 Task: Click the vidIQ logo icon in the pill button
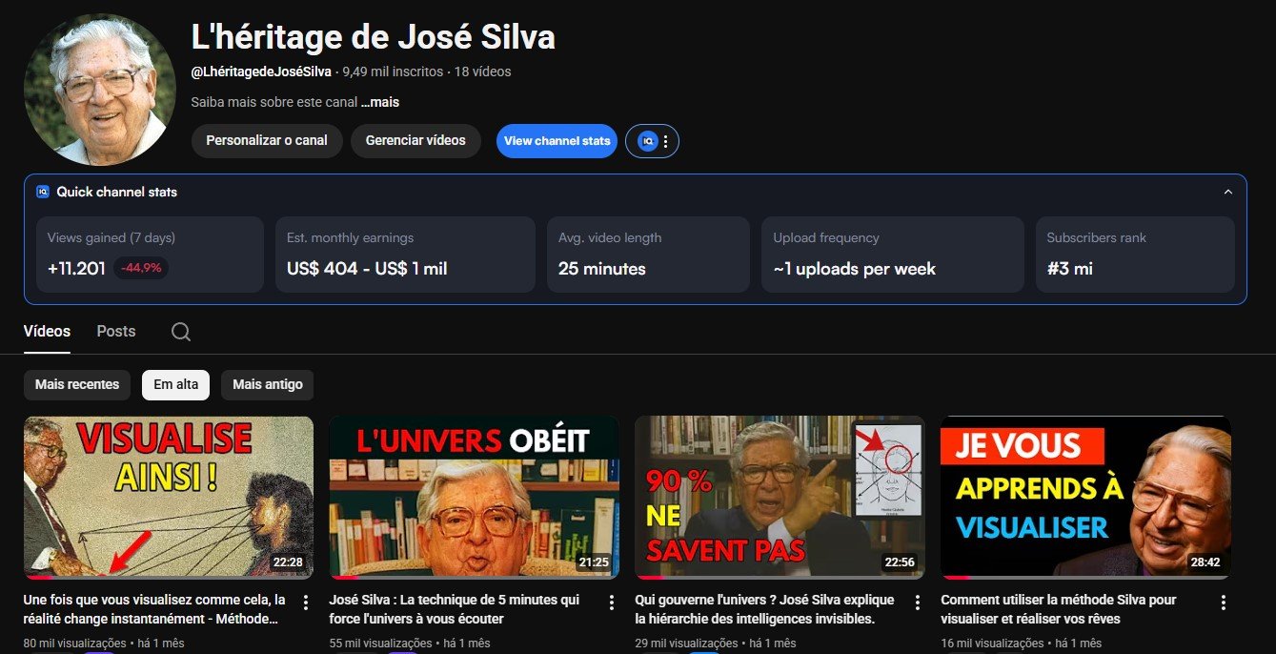tap(647, 141)
